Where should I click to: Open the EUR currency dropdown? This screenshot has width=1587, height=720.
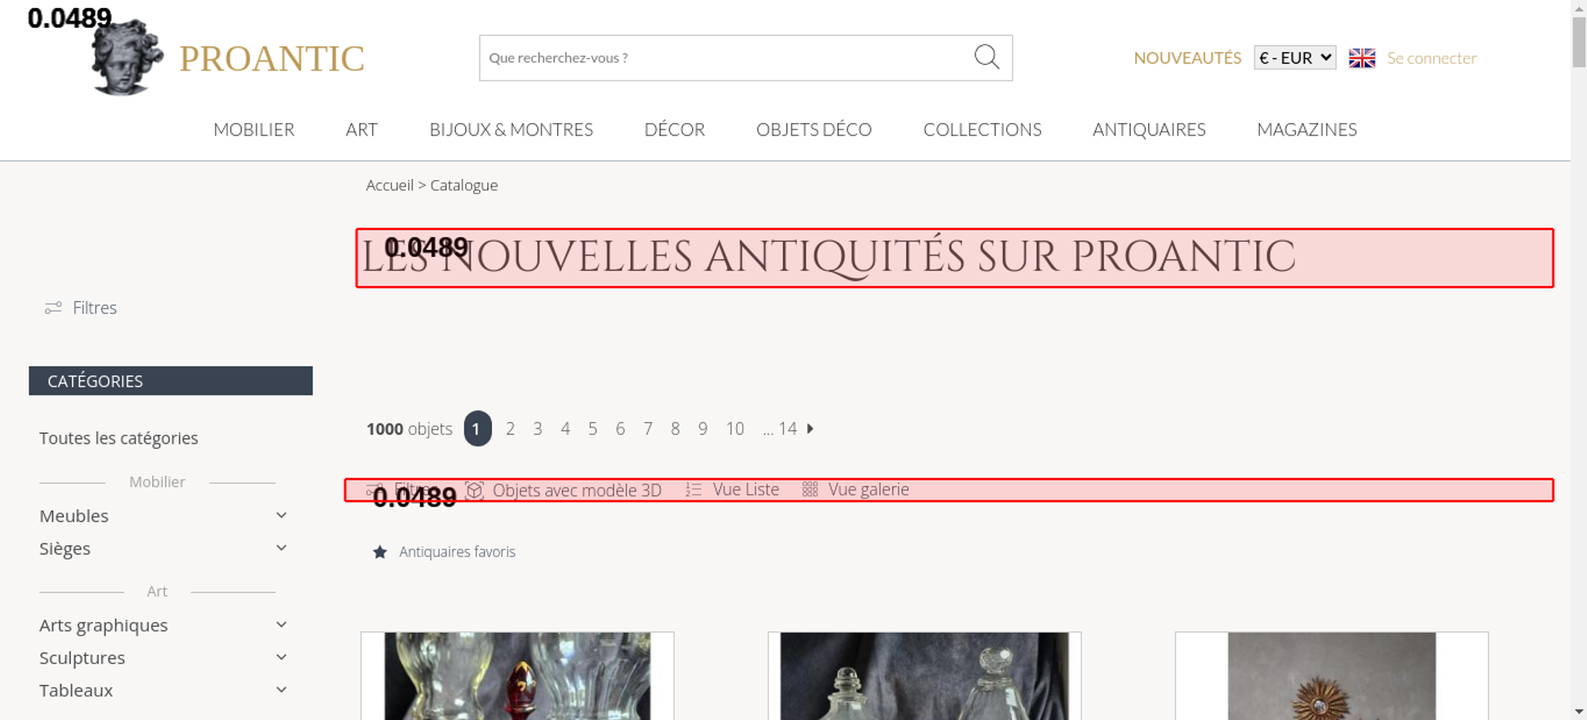1294,58
